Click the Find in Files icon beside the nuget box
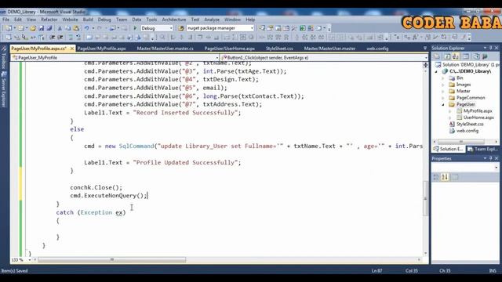Image resolution: width=502 pixels, height=282 pixels. pos(181,28)
